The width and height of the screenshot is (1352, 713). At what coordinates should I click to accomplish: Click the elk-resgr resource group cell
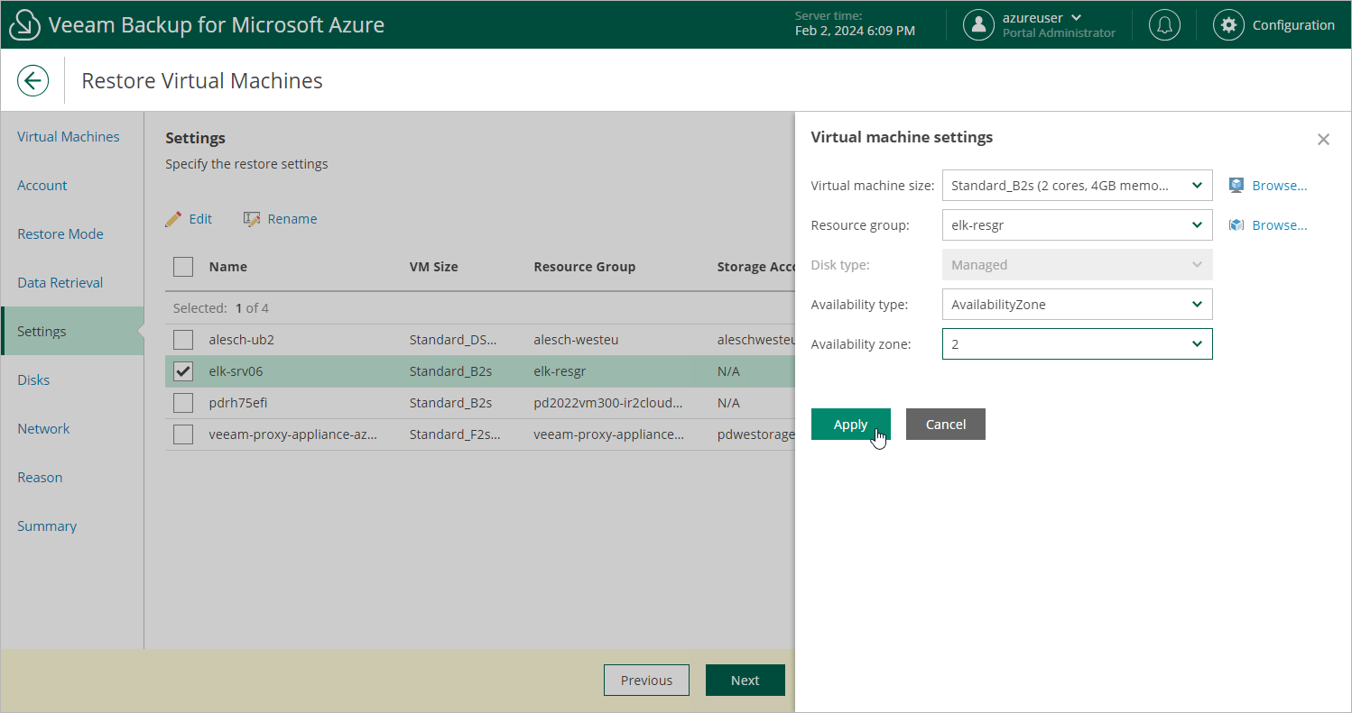[560, 371]
